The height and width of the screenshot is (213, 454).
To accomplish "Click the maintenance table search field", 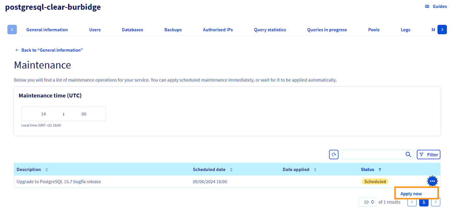I will (373, 155).
